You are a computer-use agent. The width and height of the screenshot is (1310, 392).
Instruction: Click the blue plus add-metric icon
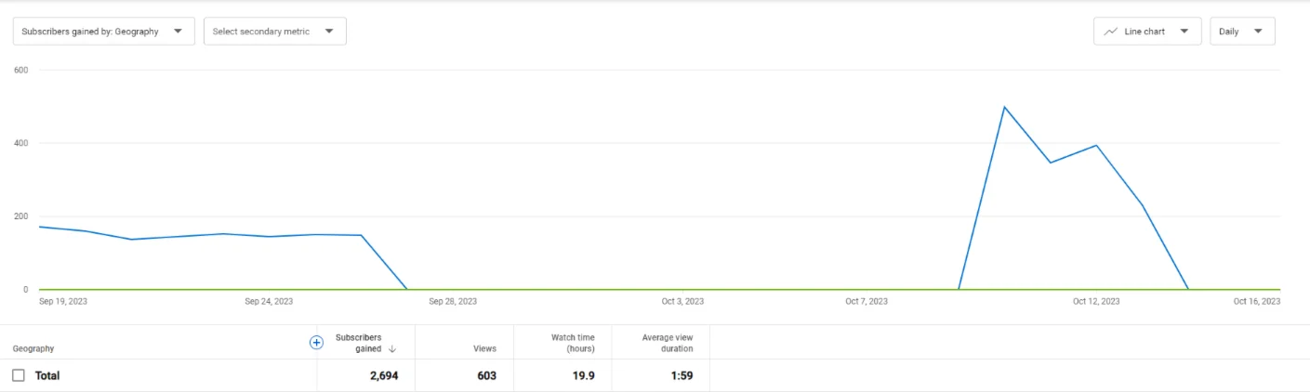[316, 342]
